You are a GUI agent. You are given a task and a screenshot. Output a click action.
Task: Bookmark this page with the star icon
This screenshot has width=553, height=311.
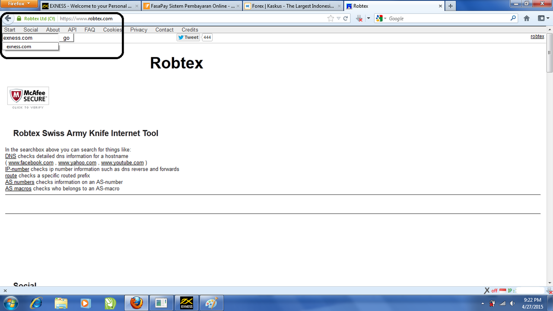pyautogui.click(x=331, y=19)
